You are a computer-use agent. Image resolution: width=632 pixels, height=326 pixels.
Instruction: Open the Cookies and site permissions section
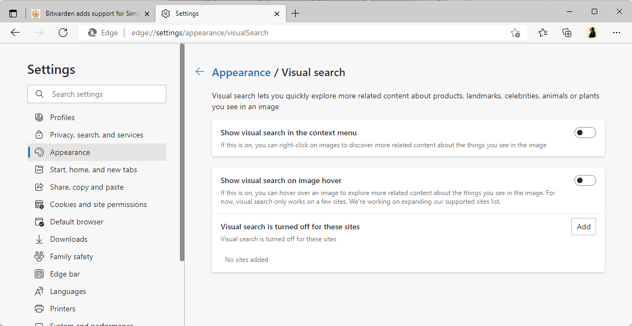tap(98, 204)
